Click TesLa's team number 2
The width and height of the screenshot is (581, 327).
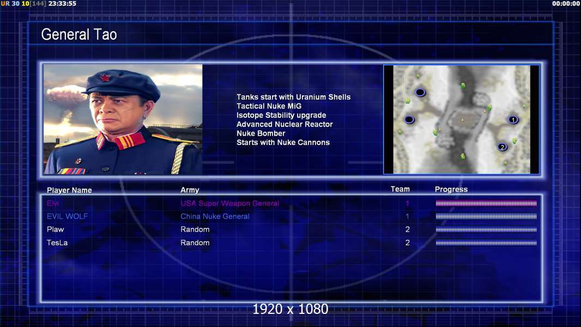[407, 243]
